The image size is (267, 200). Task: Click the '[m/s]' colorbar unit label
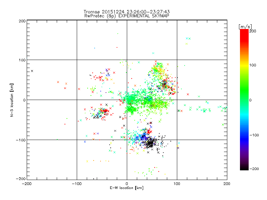[245, 27]
